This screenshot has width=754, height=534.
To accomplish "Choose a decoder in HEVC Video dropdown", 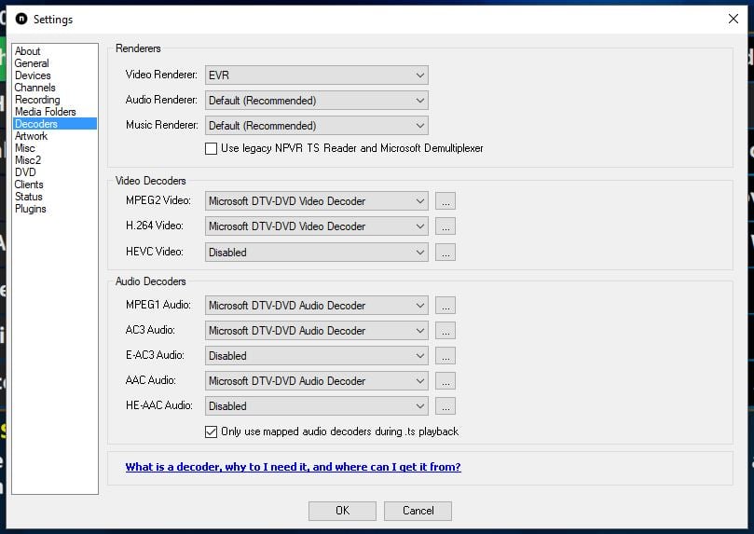I will [x=316, y=252].
